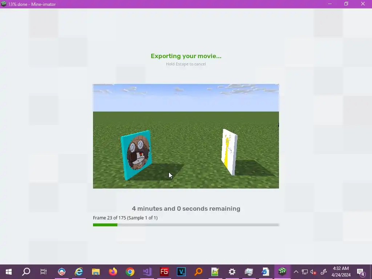Minimize the Mine-imator window

click(330, 4)
